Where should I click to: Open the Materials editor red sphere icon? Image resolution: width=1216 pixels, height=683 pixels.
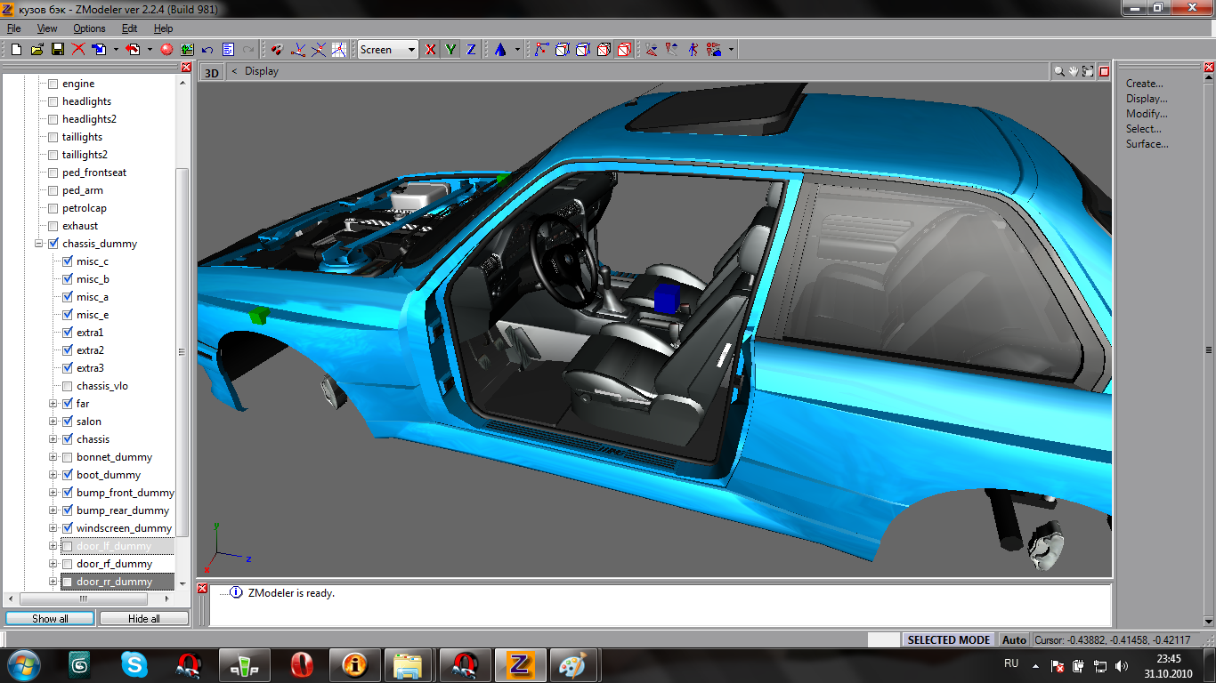[166, 50]
